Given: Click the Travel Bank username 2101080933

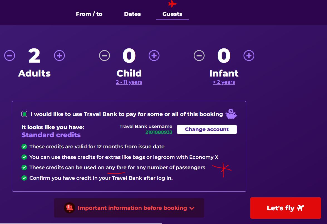Looking at the screenshot, I should [159, 132].
